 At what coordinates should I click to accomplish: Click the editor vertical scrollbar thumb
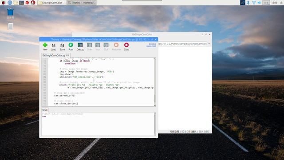tap(155, 99)
